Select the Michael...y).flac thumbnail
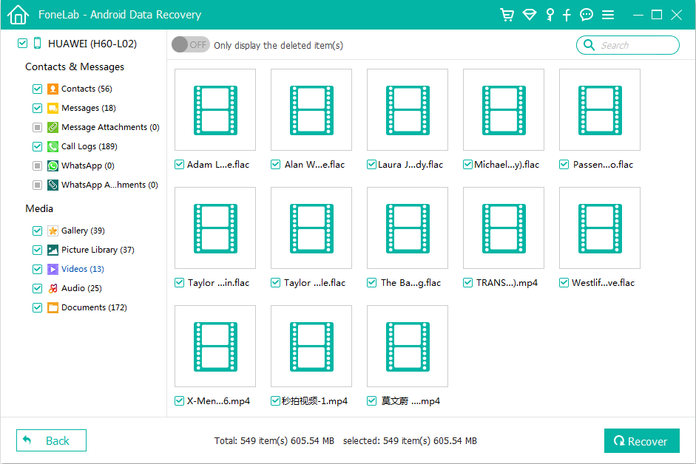 click(504, 109)
